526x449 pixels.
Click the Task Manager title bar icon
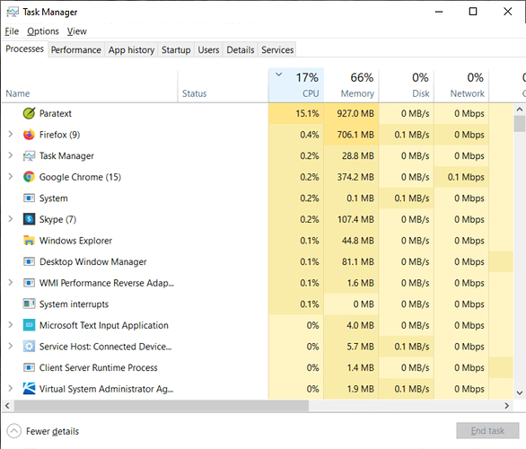tap(13, 12)
